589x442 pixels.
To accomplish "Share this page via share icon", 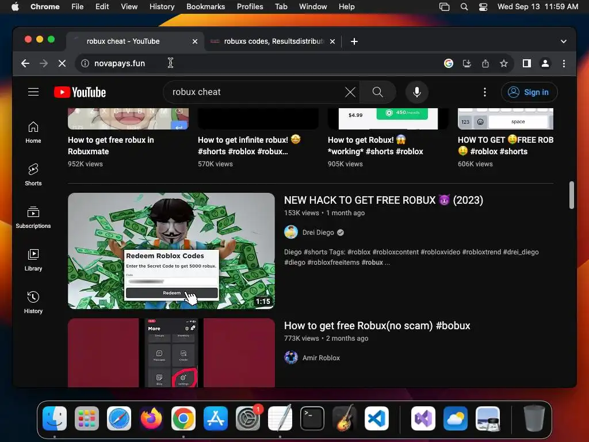I will [x=485, y=63].
